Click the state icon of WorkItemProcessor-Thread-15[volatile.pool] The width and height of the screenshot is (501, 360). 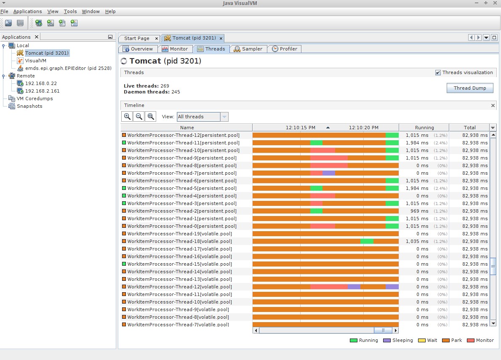[x=124, y=264]
